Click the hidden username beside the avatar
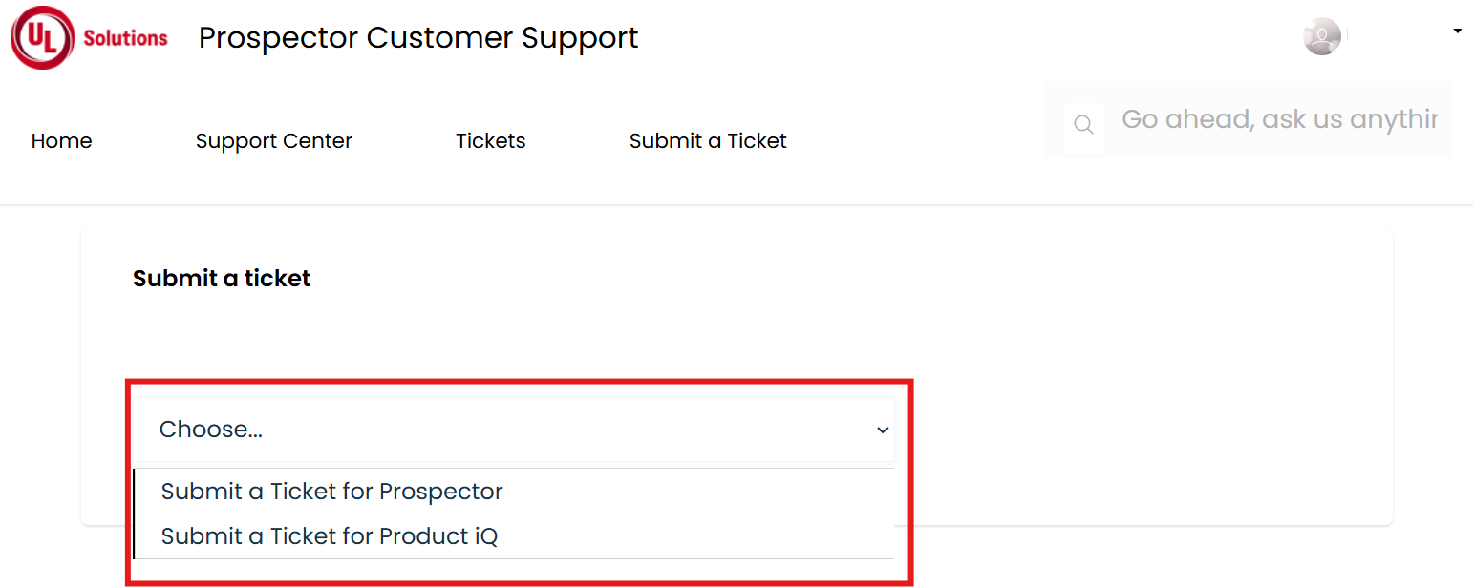Image resolution: width=1473 pixels, height=587 pixels. [x=1395, y=36]
